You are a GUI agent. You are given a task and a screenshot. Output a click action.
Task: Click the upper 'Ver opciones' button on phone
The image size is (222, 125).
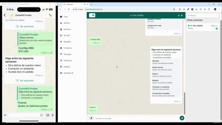point(25,26)
